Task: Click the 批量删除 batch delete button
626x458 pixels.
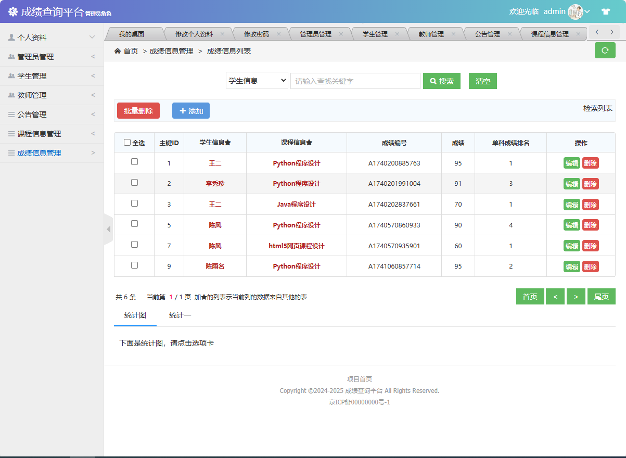Action: [138, 110]
